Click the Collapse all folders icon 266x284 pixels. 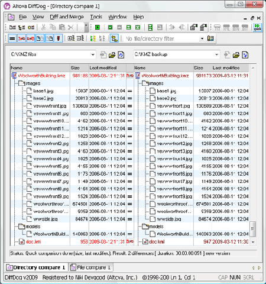[x=80, y=38]
